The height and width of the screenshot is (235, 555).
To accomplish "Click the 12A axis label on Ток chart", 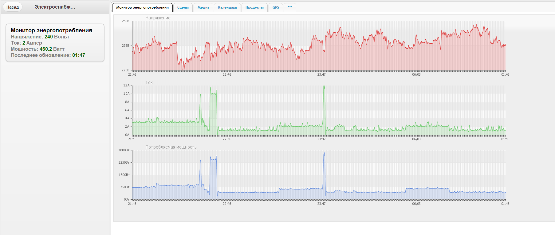I will click(126, 85).
